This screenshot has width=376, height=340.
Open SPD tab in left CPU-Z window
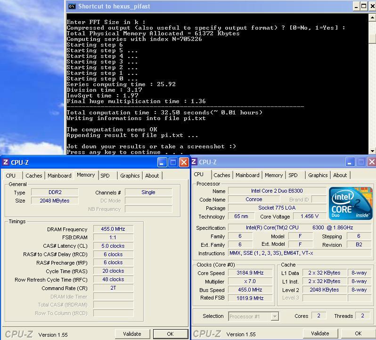pos(105,176)
